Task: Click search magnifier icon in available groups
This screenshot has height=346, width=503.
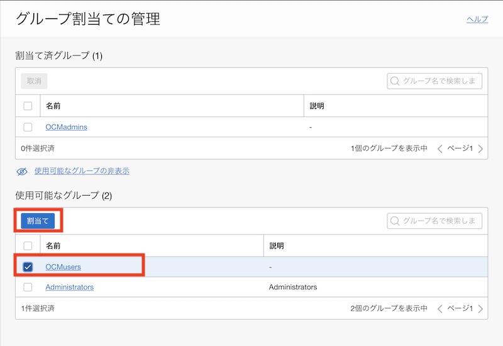Action: 395,221
